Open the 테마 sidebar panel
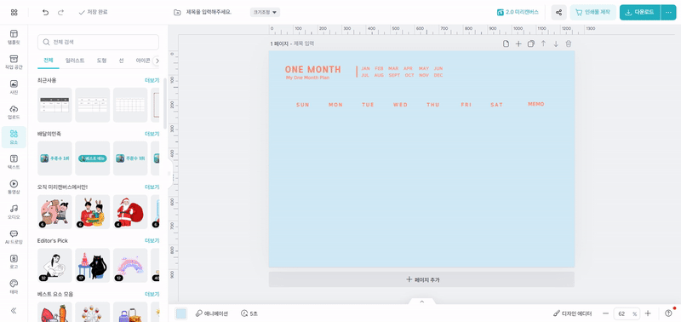 click(14, 287)
